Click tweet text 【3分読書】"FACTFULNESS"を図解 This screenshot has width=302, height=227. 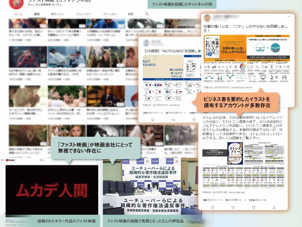coord(172,51)
